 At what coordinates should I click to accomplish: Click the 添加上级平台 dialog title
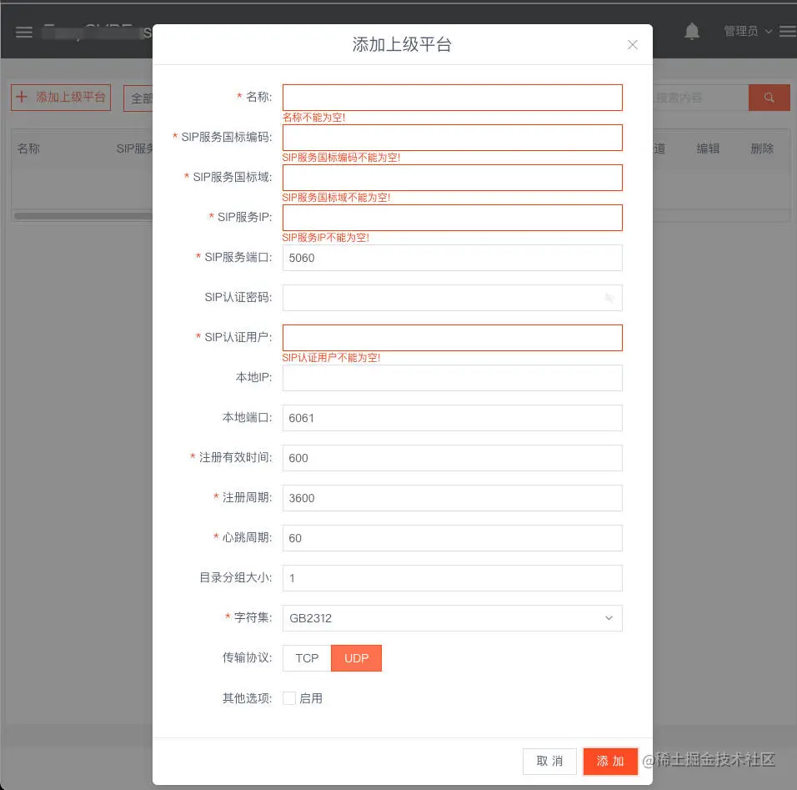pos(402,45)
